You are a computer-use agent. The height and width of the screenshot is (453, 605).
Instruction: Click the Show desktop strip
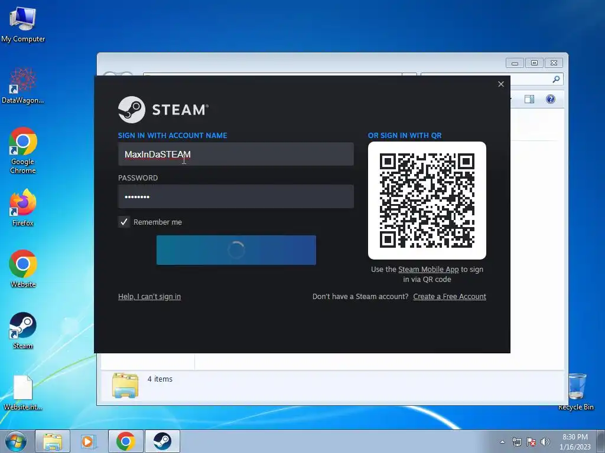tap(601, 441)
